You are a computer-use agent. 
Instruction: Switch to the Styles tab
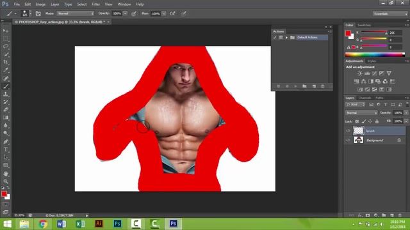point(372,61)
